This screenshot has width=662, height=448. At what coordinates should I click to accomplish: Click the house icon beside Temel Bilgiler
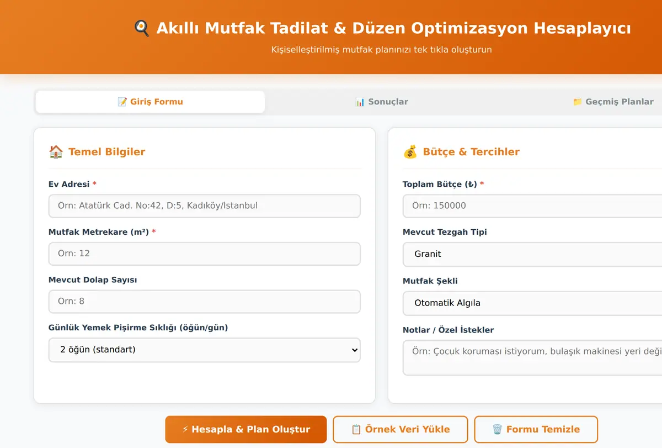tap(56, 152)
